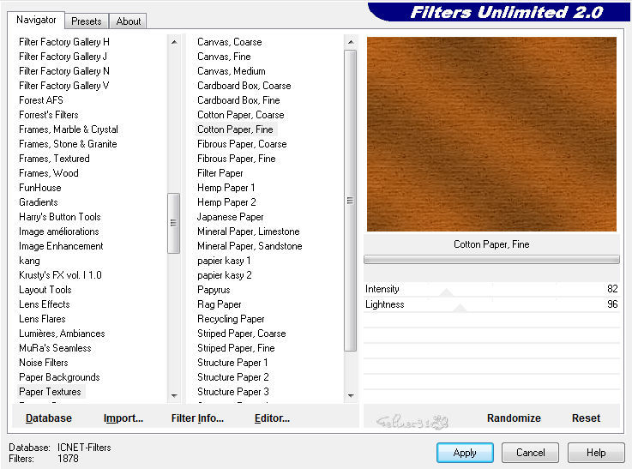Select Cotton Paper, Fine in list

click(x=235, y=129)
